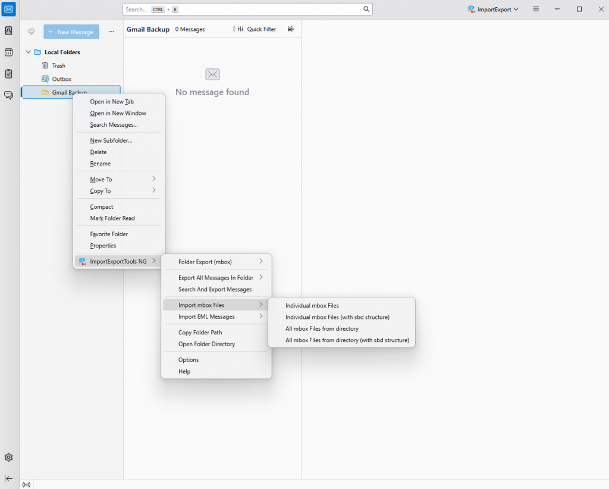Image resolution: width=609 pixels, height=489 pixels.
Task: Click the online status indicator icon
Action: (x=26, y=484)
